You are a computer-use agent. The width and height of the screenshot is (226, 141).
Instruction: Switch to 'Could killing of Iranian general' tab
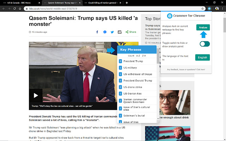click(x=103, y=3)
